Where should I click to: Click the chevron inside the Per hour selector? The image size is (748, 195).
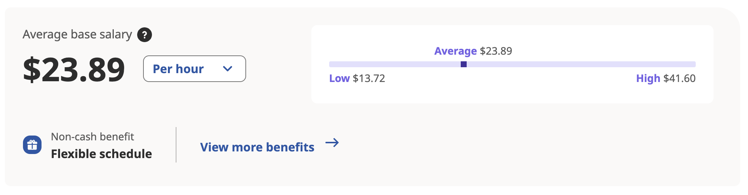coord(228,69)
